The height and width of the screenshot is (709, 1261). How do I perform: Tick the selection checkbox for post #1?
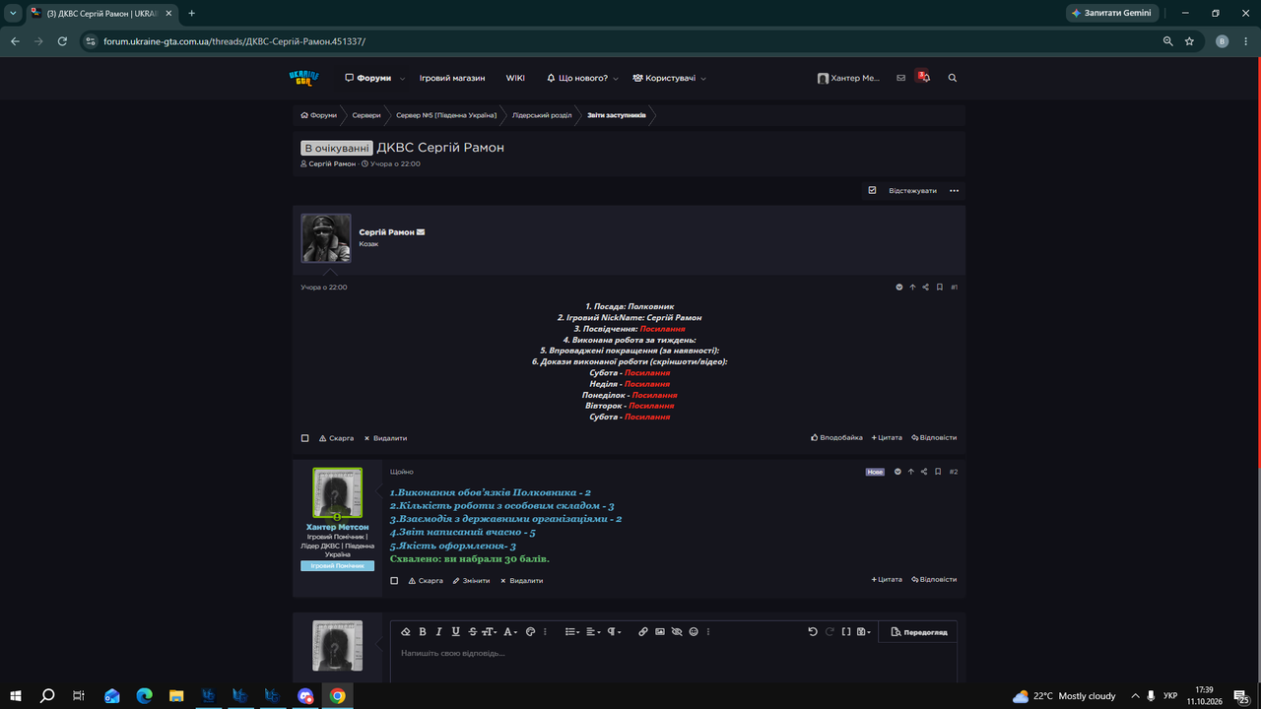coord(305,438)
